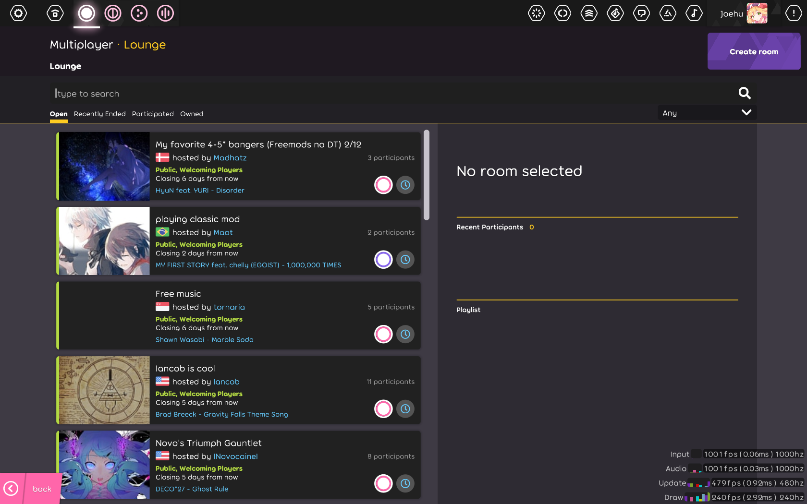This screenshot has width=807, height=504.
Task: Select the osu!taiko ruleset icon
Action: click(x=112, y=13)
